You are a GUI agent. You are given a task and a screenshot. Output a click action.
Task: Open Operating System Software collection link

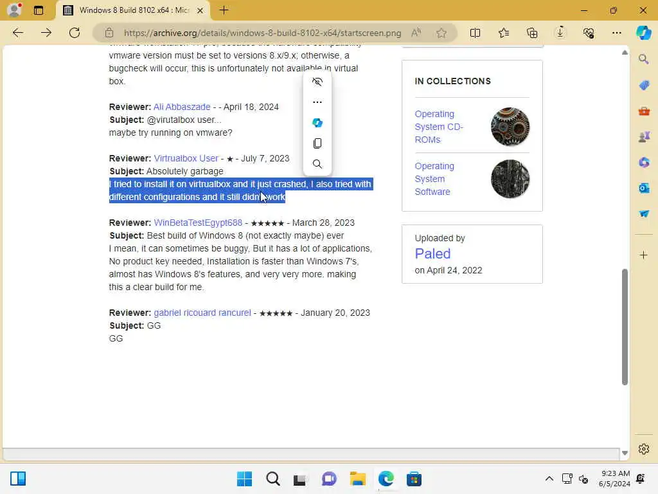coord(434,179)
